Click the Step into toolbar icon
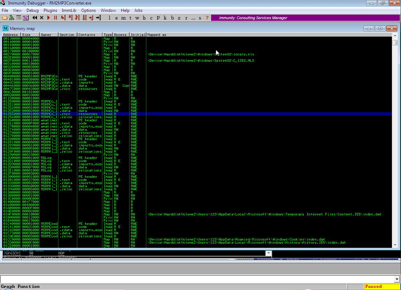Image resolution: width=401 pixels, height=290 pixels. coord(63,18)
